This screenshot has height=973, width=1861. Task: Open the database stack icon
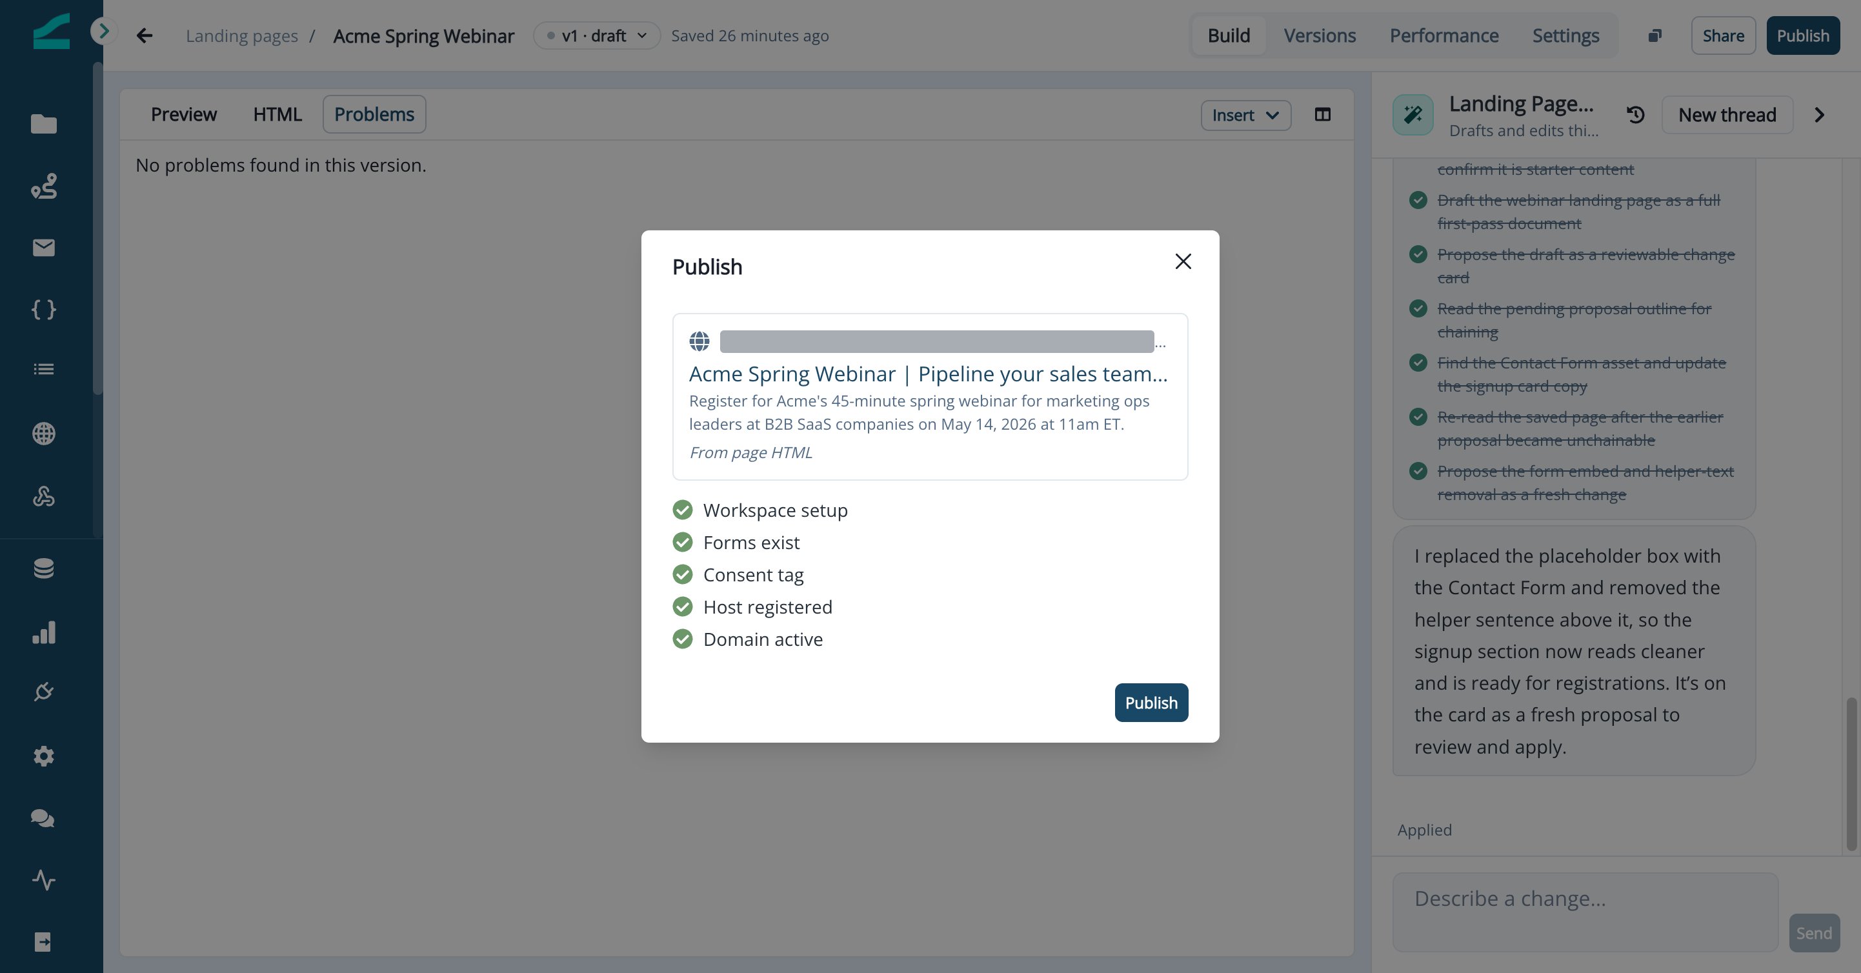tap(43, 568)
